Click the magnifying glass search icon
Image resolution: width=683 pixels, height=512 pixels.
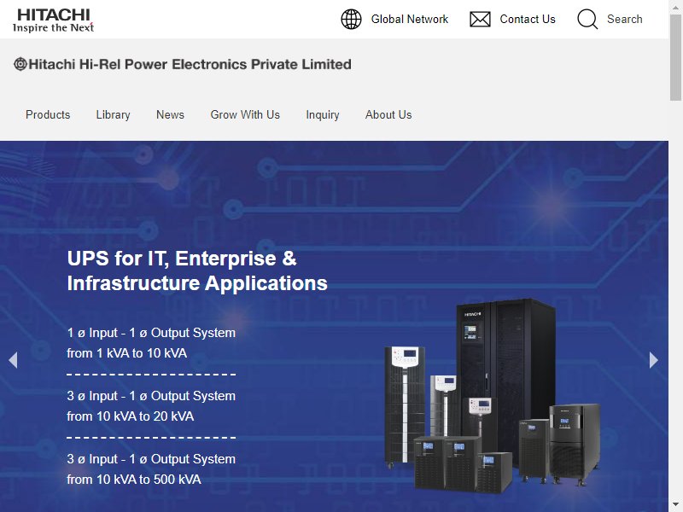pyautogui.click(x=587, y=19)
